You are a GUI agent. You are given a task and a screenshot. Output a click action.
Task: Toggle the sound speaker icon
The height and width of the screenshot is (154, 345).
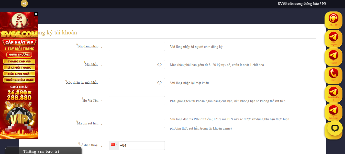click(24, 3)
